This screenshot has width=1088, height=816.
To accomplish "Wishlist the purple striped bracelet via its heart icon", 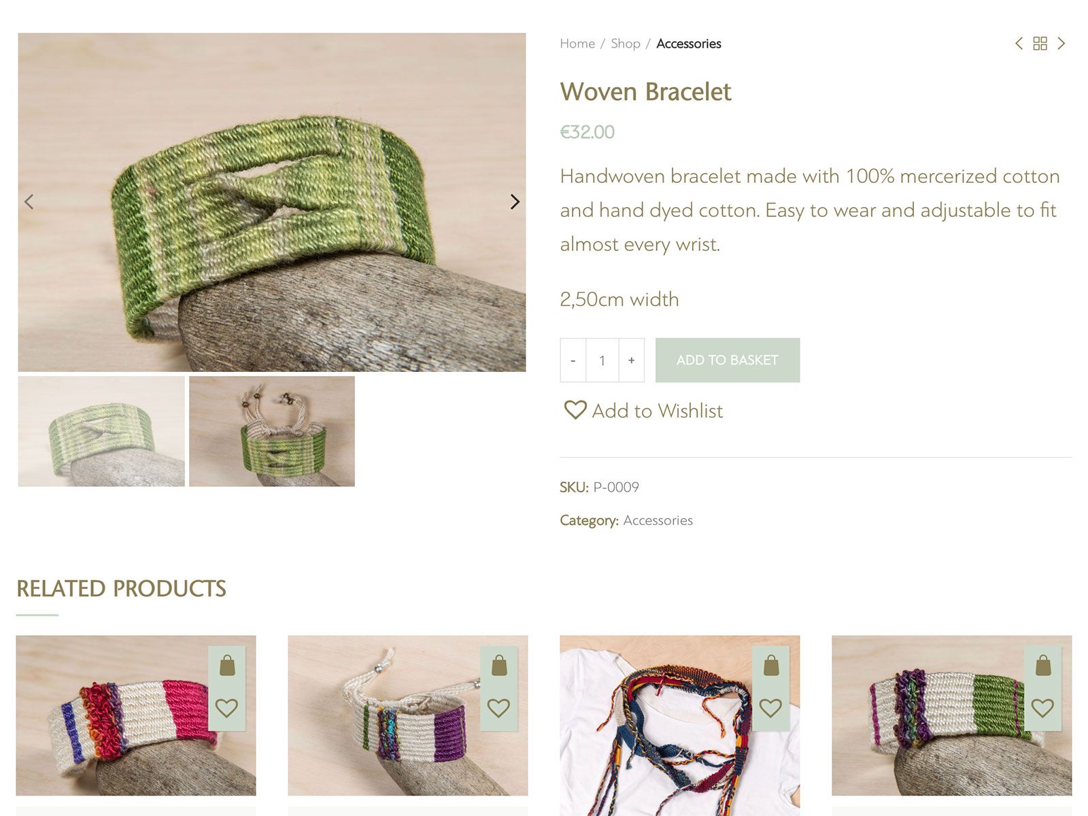I will coord(498,708).
